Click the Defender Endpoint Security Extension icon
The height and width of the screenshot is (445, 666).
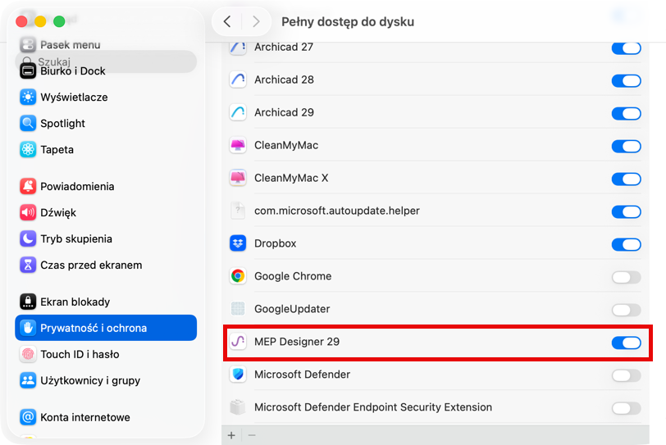point(238,407)
